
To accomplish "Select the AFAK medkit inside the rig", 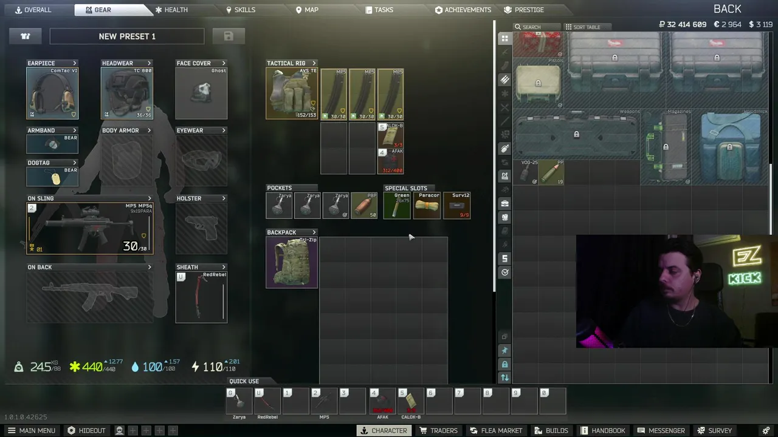I will click(391, 161).
